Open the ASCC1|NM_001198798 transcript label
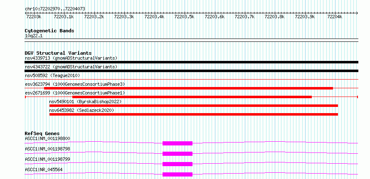The image size is (370, 179). coord(47,149)
